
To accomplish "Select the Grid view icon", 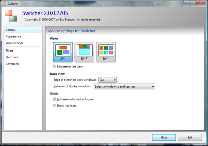I will point(106,52).
